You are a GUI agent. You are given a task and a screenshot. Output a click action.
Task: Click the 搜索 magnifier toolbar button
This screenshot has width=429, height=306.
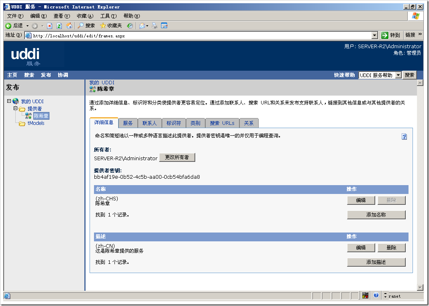[86, 26]
